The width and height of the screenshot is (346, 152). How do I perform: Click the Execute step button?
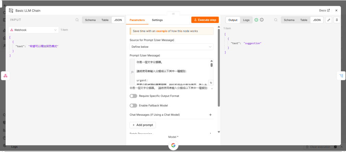205,20
